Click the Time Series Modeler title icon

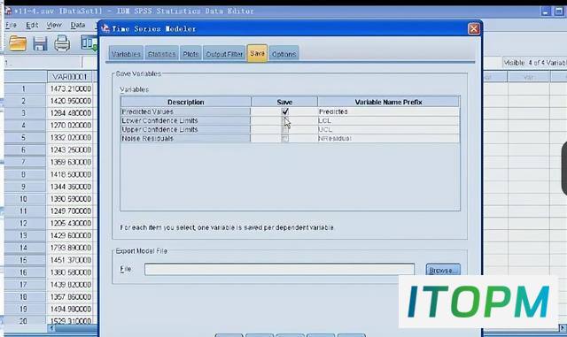click(105, 28)
